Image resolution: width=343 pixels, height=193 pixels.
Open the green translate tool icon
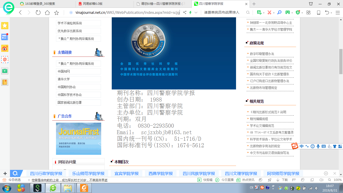259,12
